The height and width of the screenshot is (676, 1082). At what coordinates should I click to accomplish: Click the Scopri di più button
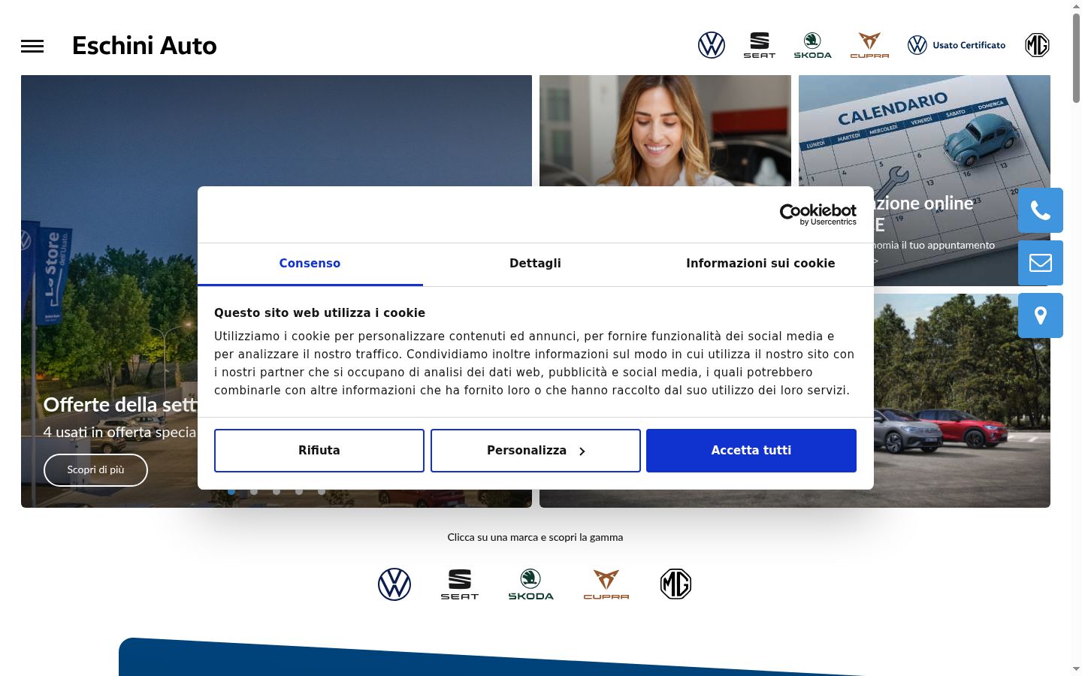click(95, 470)
